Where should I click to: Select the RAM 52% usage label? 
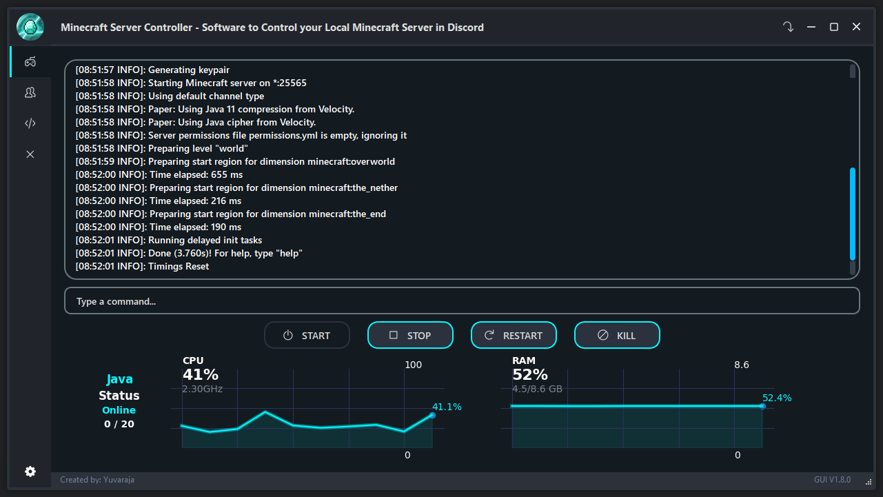coord(530,375)
